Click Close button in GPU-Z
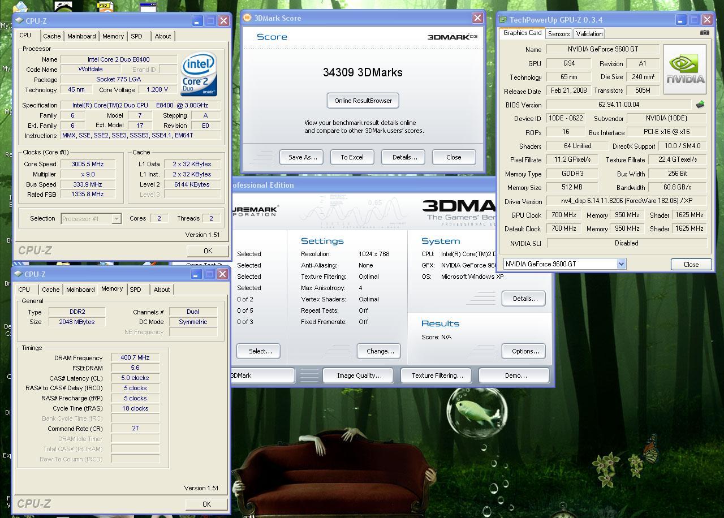Image resolution: width=724 pixels, height=518 pixels. click(x=691, y=264)
